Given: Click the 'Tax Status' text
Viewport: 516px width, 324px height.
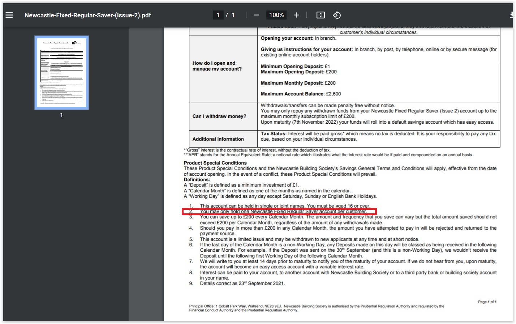Looking at the screenshot, I should point(274,134).
